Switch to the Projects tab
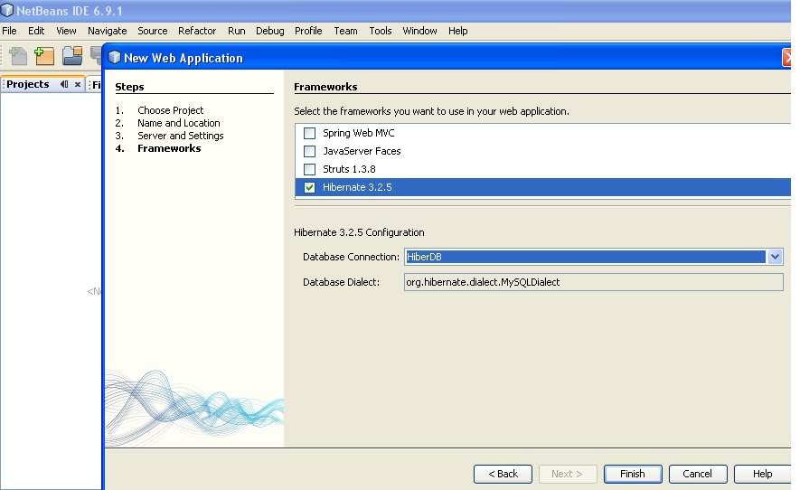The image size is (800, 490). coord(28,84)
